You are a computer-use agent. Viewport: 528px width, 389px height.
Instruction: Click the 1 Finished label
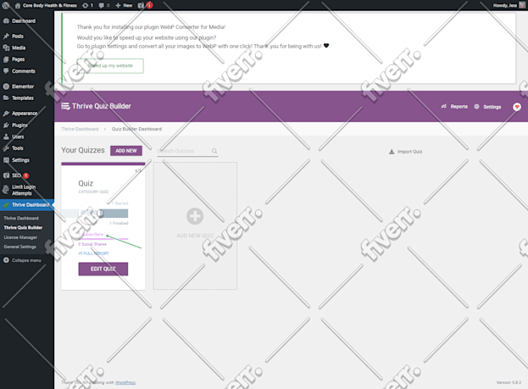[x=119, y=223]
